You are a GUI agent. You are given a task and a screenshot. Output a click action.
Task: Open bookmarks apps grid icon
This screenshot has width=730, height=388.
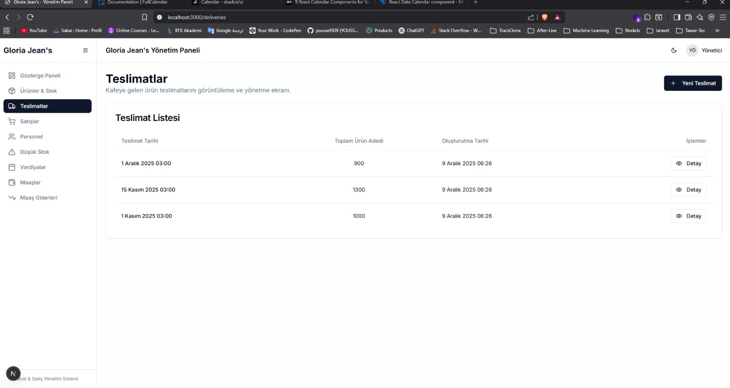pyautogui.click(x=6, y=31)
